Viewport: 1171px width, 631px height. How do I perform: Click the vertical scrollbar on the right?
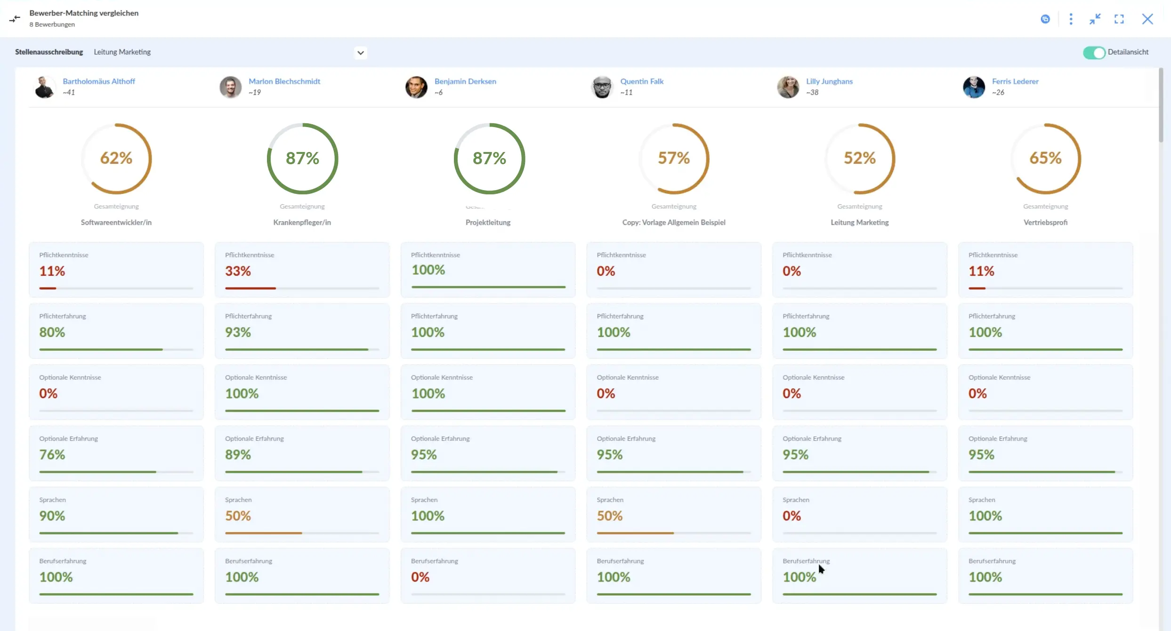tap(1161, 105)
